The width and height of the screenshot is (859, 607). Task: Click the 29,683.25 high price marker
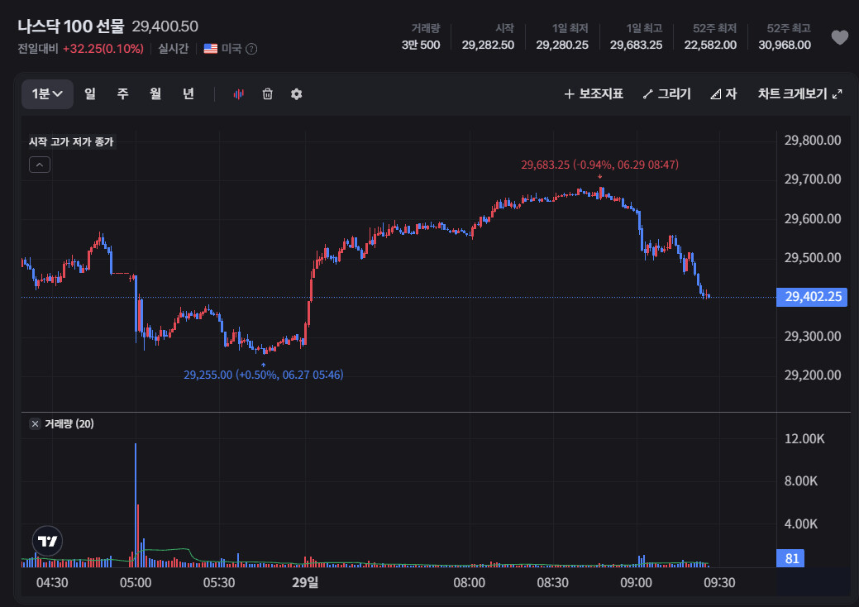coord(600,165)
